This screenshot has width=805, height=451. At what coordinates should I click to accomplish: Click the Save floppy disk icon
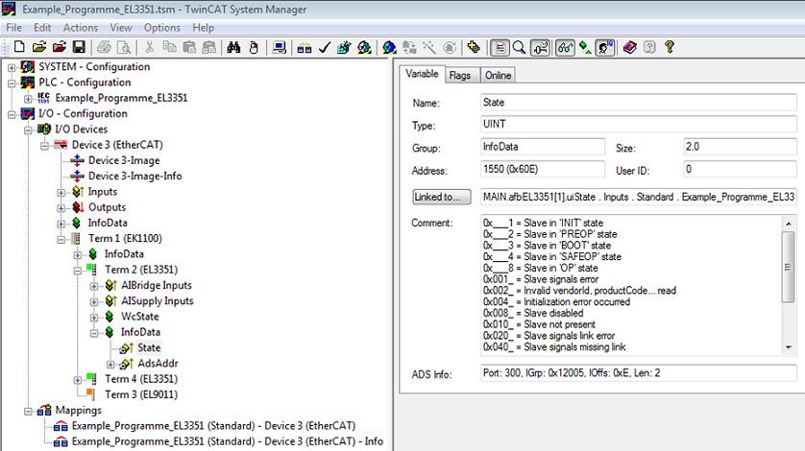tap(79, 47)
